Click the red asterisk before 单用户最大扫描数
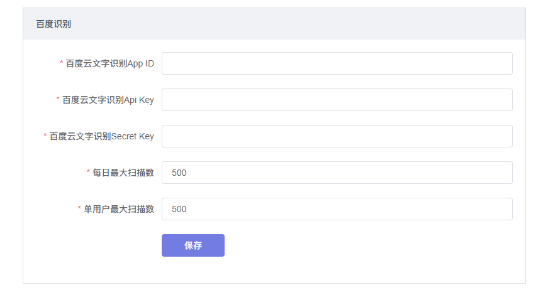The height and width of the screenshot is (300, 548). (x=79, y=208)
